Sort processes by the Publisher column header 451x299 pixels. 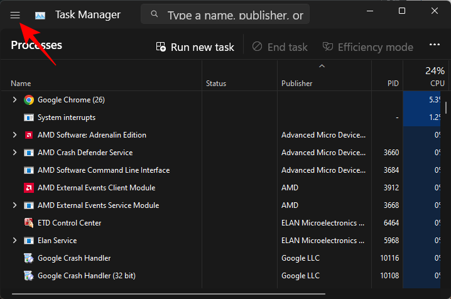296,84
